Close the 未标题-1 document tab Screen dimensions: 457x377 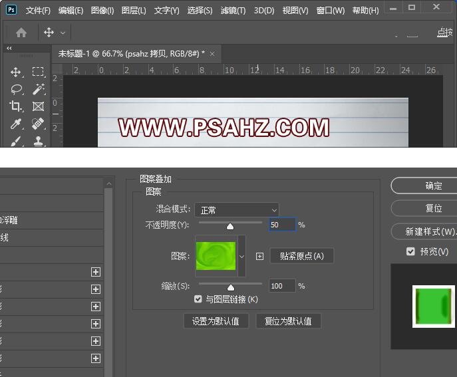click(212, 55)
